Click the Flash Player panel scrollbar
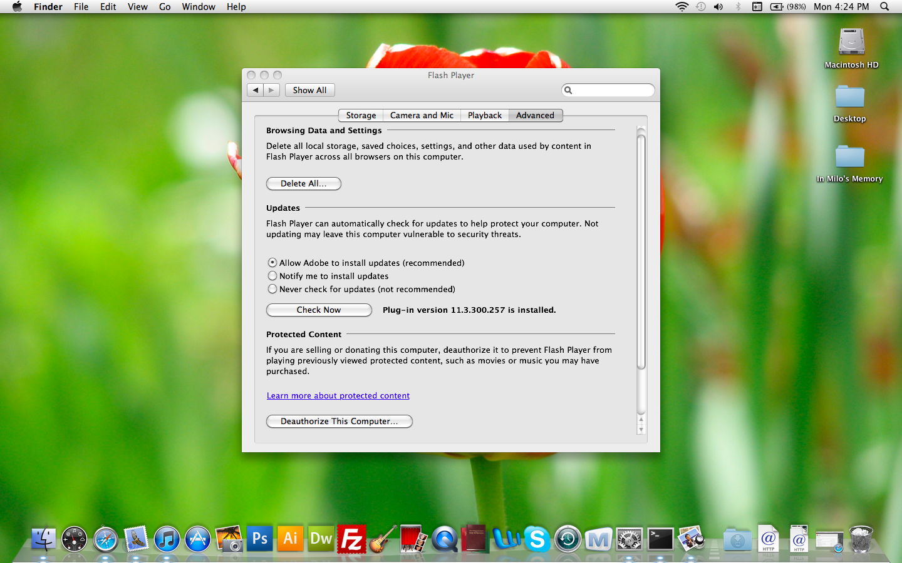 (641, 251)
